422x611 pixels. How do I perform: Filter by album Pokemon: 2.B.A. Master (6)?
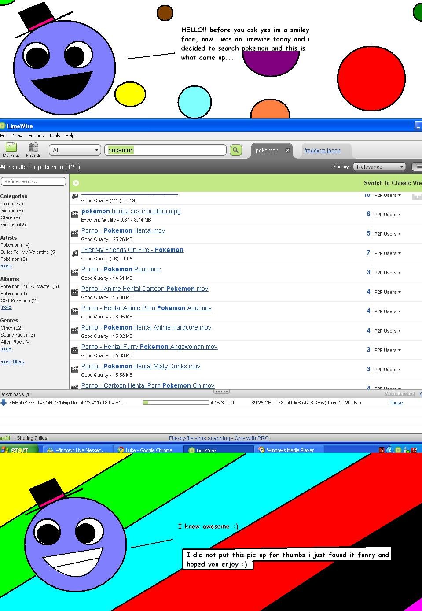coord(29,286)
